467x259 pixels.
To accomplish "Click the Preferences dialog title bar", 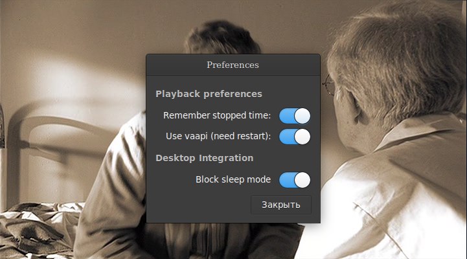I will (233, 65).
